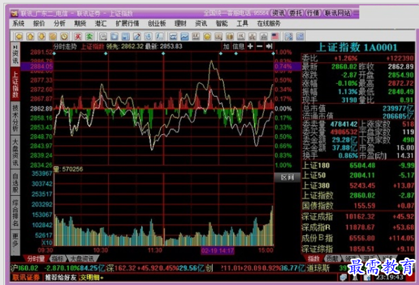This screenshot has width=419, height=285.
Task: Click the 选 stock selection toolbar icon
Action: (148, 36)
